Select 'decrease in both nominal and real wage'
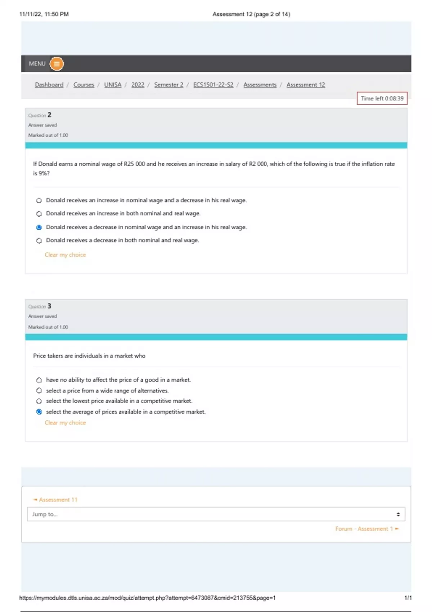 (39, 240)
